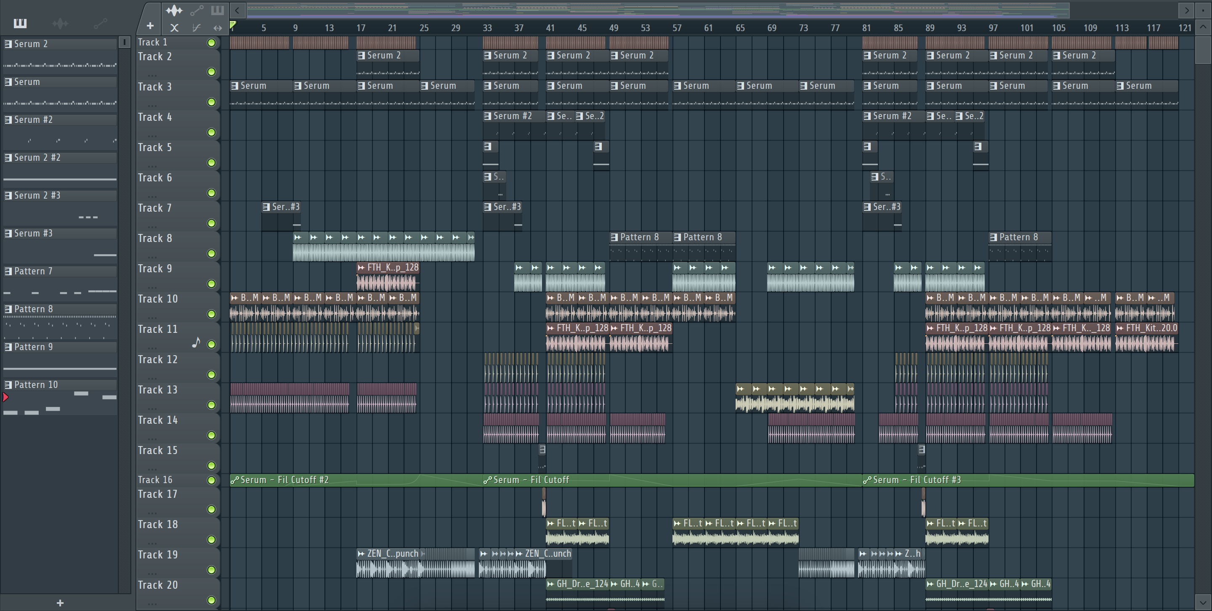
Task: Click the picker panel scrollbar handle
Action: [124, 43]
